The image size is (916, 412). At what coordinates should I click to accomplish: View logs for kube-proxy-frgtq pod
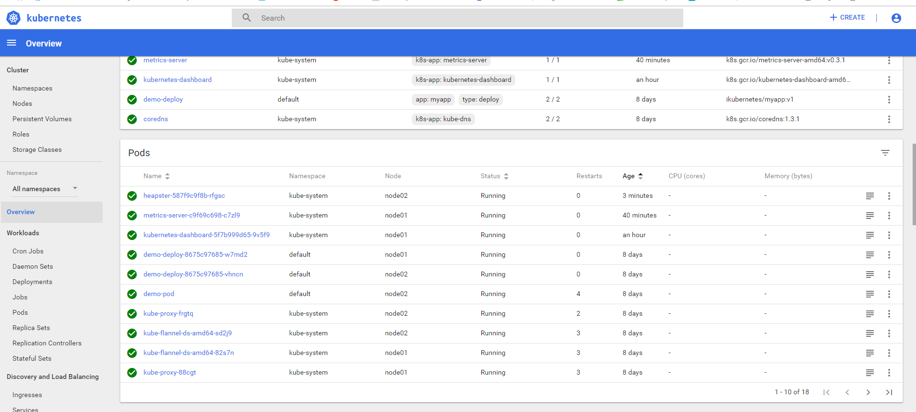(870, 314)
